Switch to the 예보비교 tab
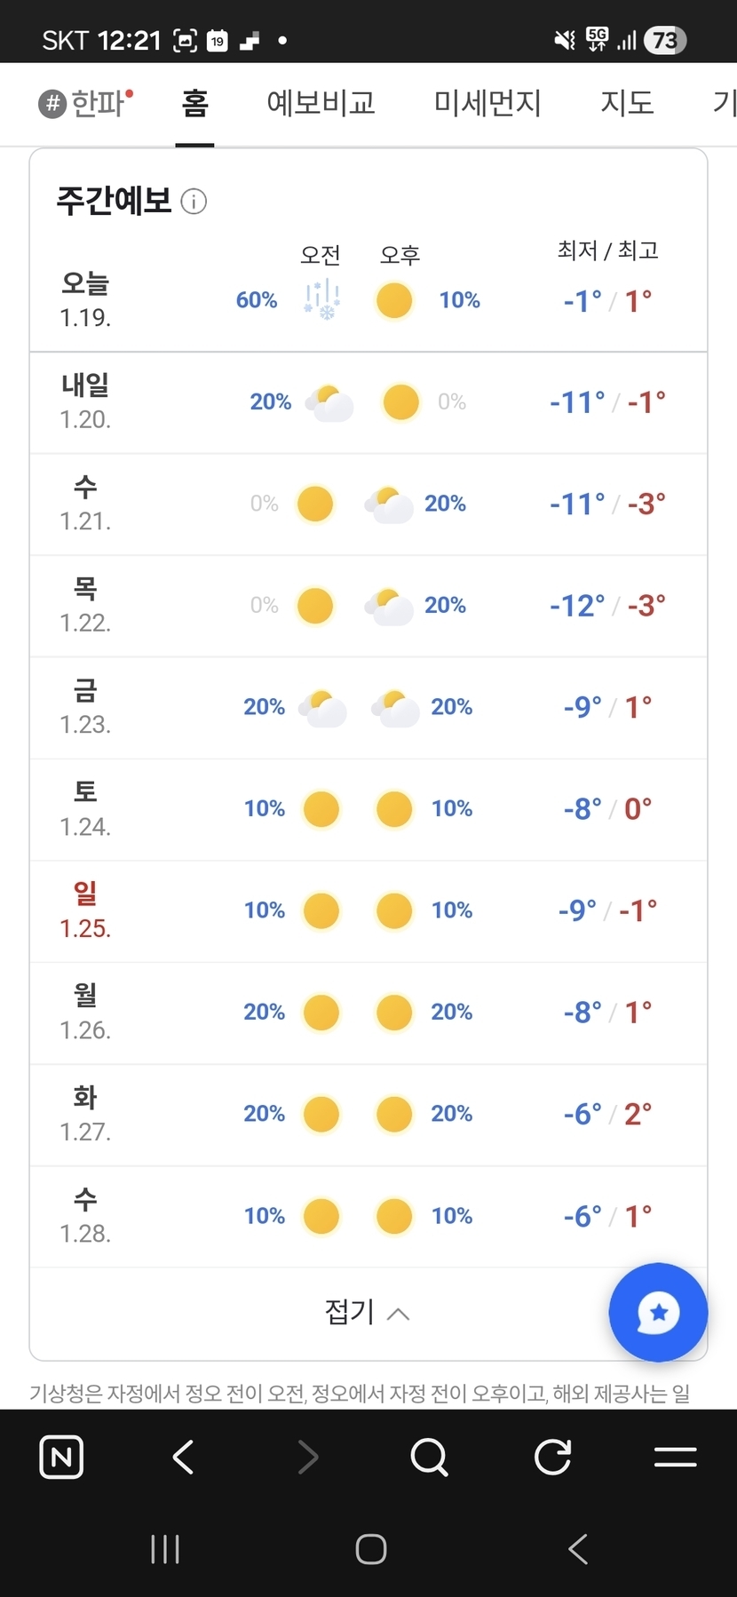The height and width of the screenshot is (1597, 737). [321, 104]
